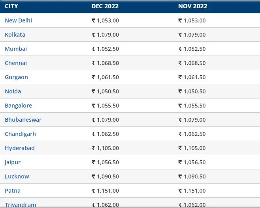Select the Bangalore link
The height and width of the screenshot is (208, 260).
(18, 106)
